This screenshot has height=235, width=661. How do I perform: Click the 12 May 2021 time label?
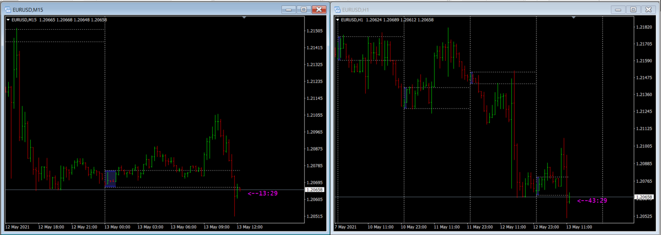tap(18, 227)
